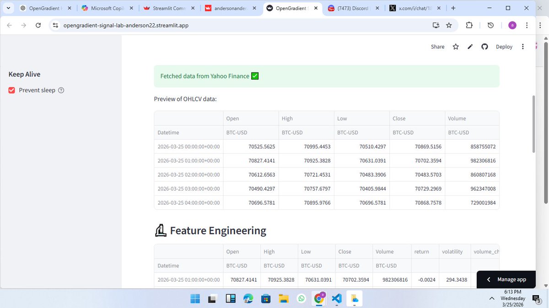Switch to the first OpenGradient tab
The image size is (549, 308).
(x=46, y=8)
